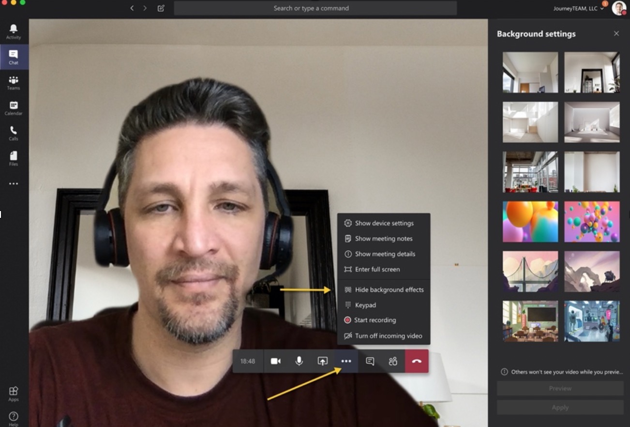Open the share screen tray
630x427 pixels.
coord(323,361)
